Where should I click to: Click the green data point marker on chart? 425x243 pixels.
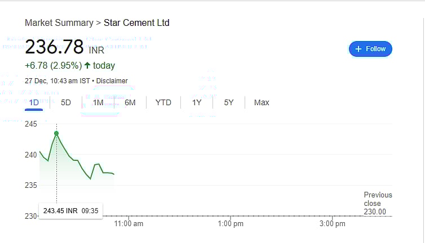click(56, 133)
